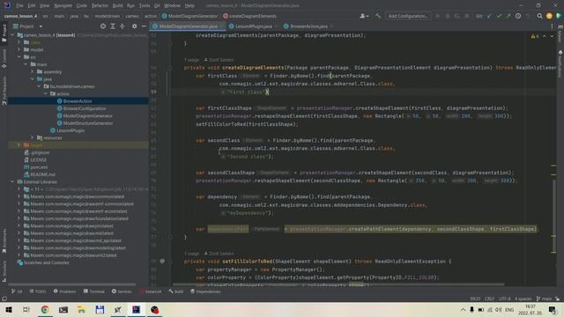This screenshot has height=317, width=564.
Task: Open Windows Start menu
Action: pyautogui.click(x=8, y=309)
